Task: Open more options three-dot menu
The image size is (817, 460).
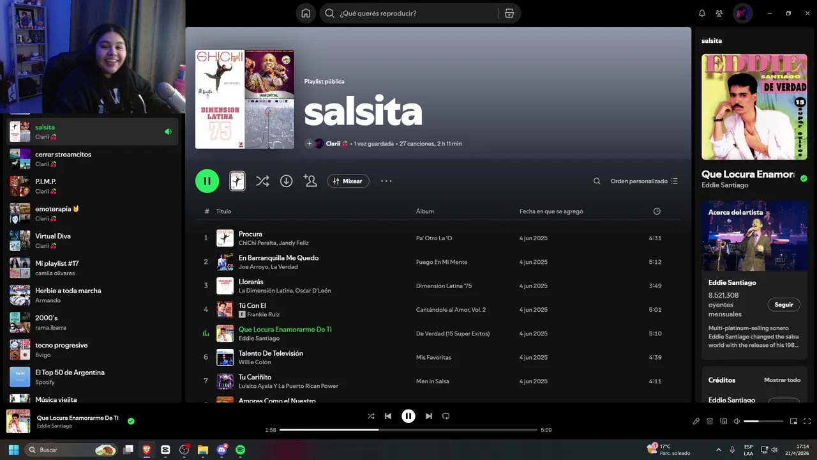Action: click(386, 181)
